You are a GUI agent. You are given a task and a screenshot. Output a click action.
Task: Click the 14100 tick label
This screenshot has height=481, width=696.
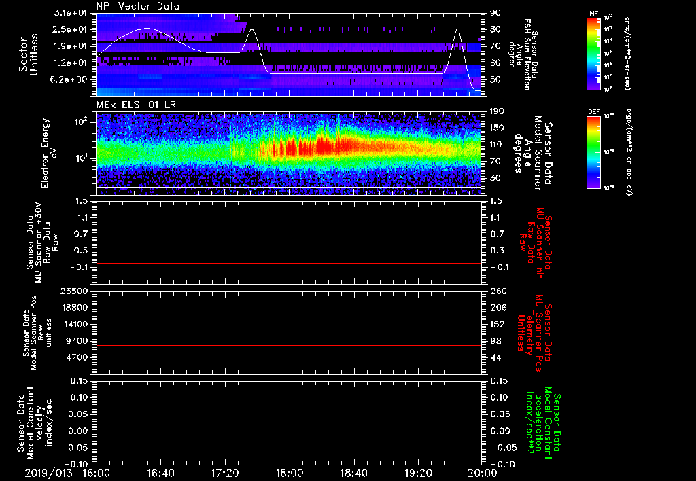75,324
